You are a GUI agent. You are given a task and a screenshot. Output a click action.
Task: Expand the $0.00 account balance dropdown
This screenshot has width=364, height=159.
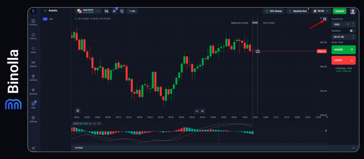coord(321,11)
